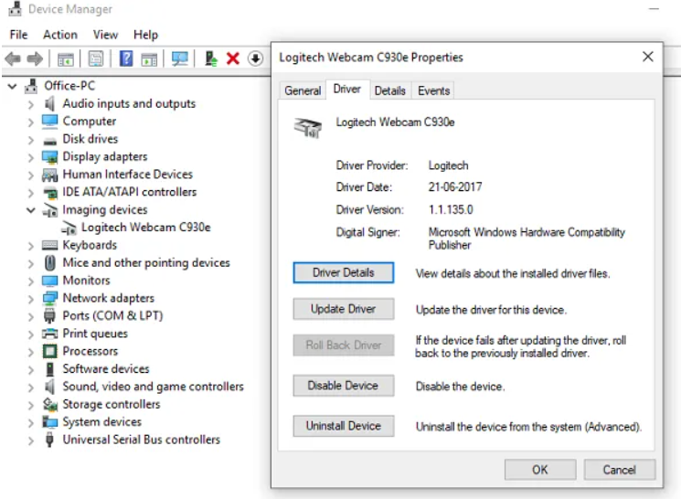Click Show/Hide console tree toolbar icon
The width and height of the screenshot is (681, 499).
[66, 58]
